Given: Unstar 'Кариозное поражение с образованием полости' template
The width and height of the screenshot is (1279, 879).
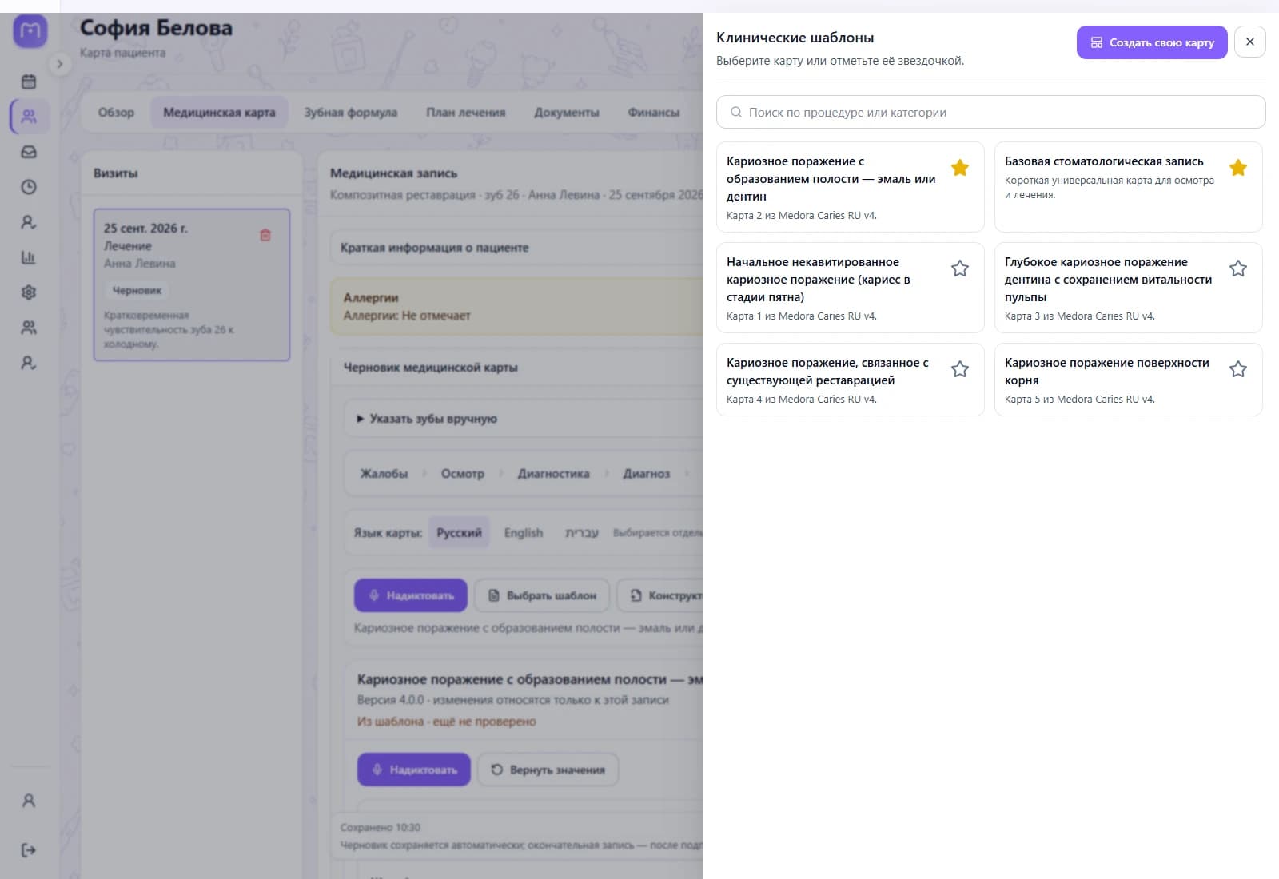Looking at the screenshot, I should point(960,168).
